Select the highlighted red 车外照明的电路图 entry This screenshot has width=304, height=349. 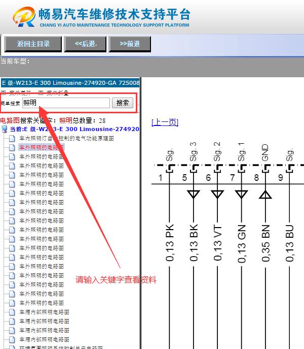click(42, 147)
